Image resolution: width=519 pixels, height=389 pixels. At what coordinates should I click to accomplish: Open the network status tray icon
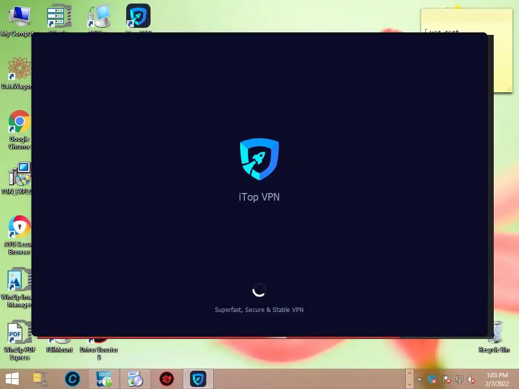459,379
